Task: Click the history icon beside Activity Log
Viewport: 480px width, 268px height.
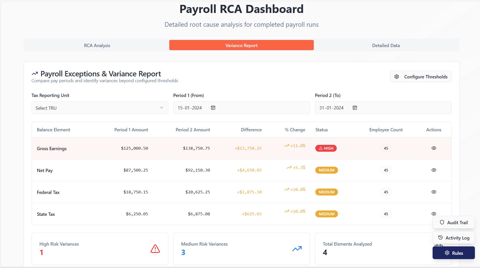Action: 440,237
